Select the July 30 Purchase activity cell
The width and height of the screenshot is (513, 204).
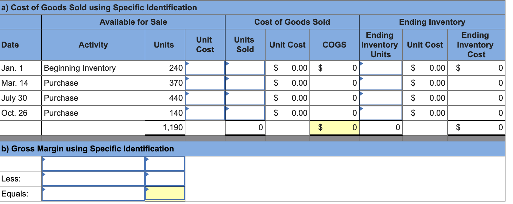pos(93,98)
